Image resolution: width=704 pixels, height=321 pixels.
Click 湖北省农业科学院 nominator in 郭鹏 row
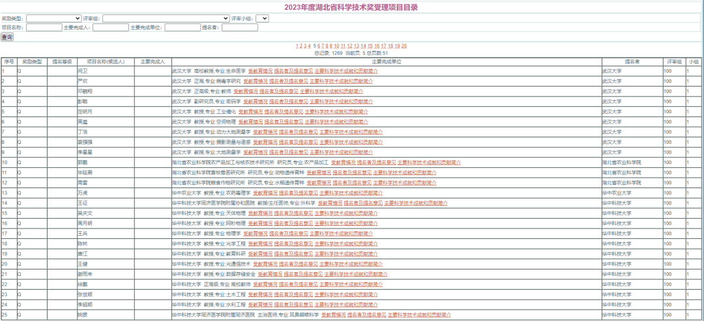pos(622,162)
